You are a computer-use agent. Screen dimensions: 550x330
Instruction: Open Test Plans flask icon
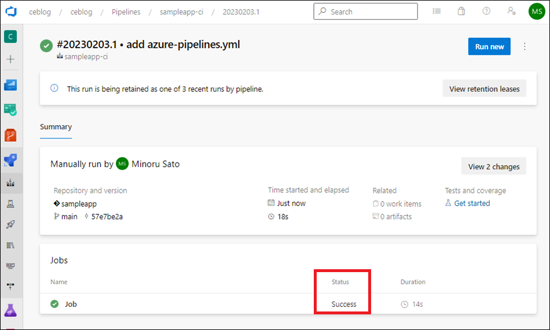[x=10, y=310]
